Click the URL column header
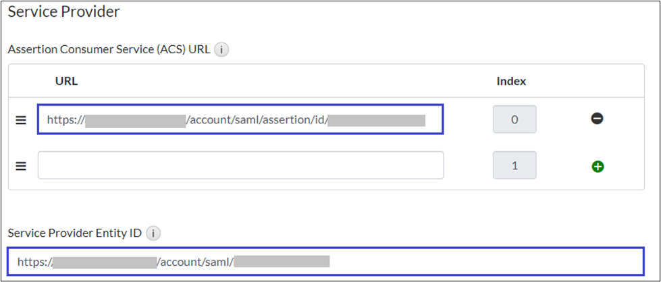Screen dimensions: 661x282 [66, 81]
